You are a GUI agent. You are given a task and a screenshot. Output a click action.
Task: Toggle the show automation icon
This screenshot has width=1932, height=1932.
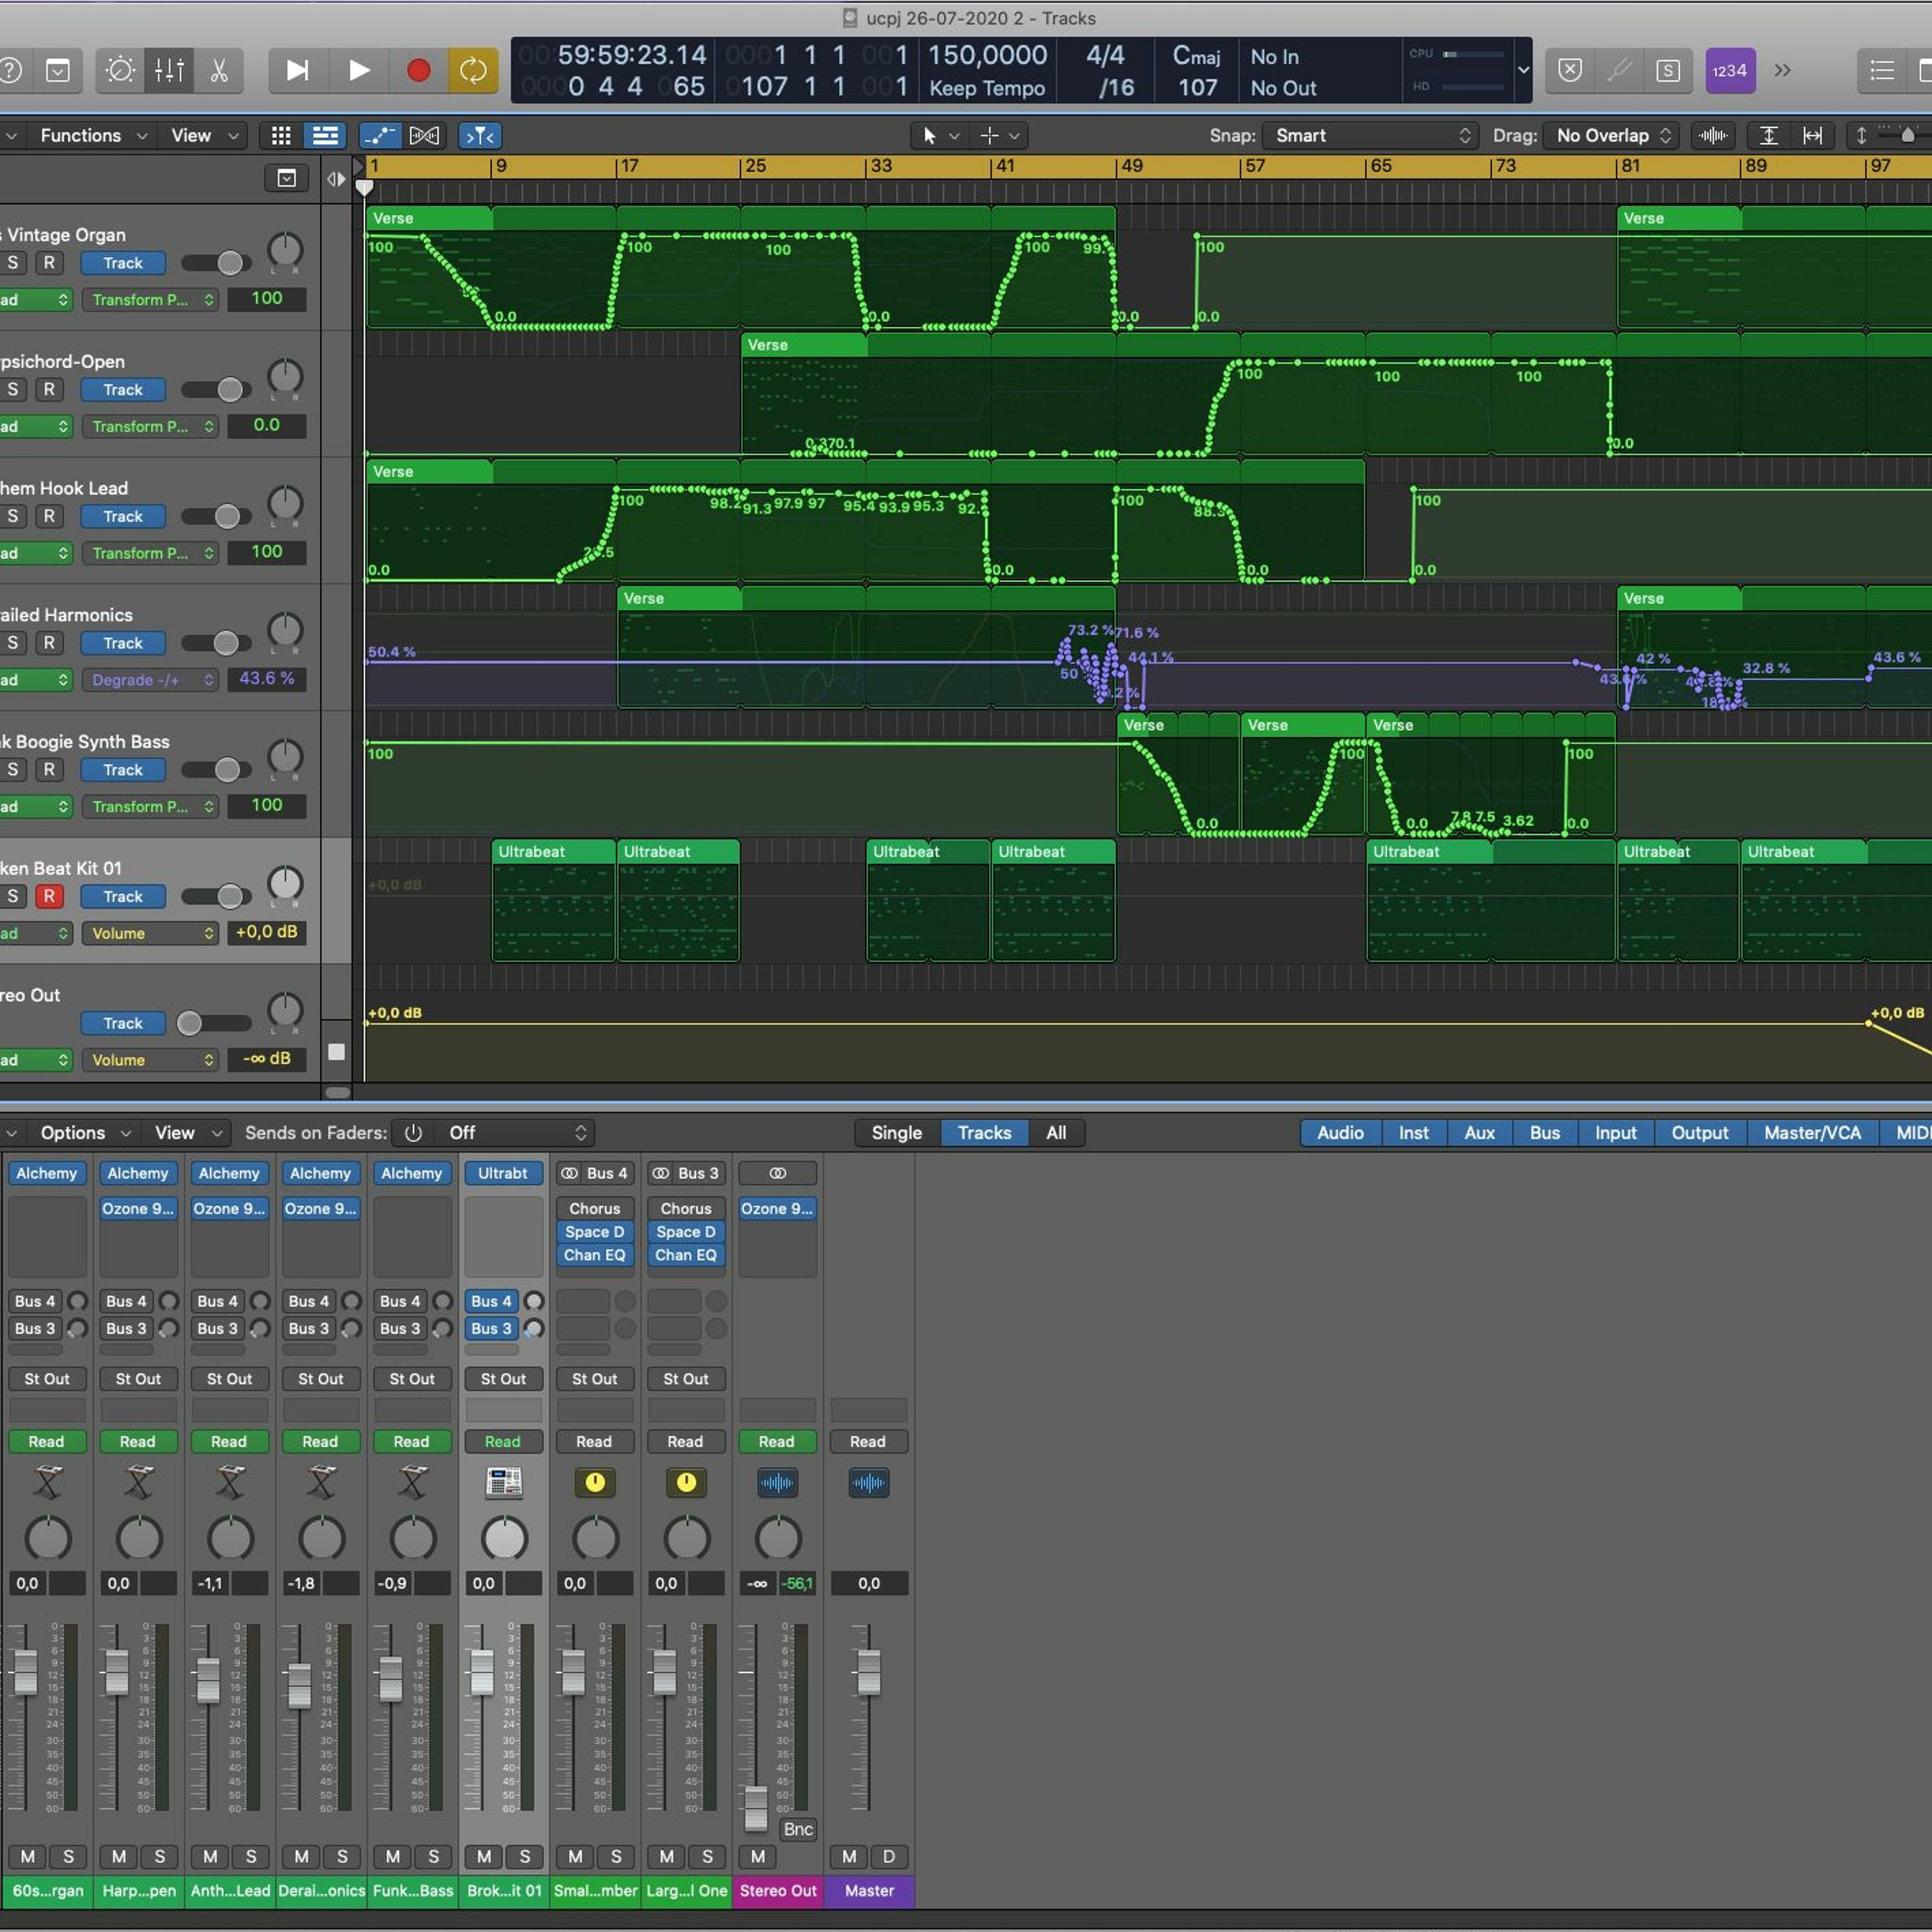[x=379, y=136]
